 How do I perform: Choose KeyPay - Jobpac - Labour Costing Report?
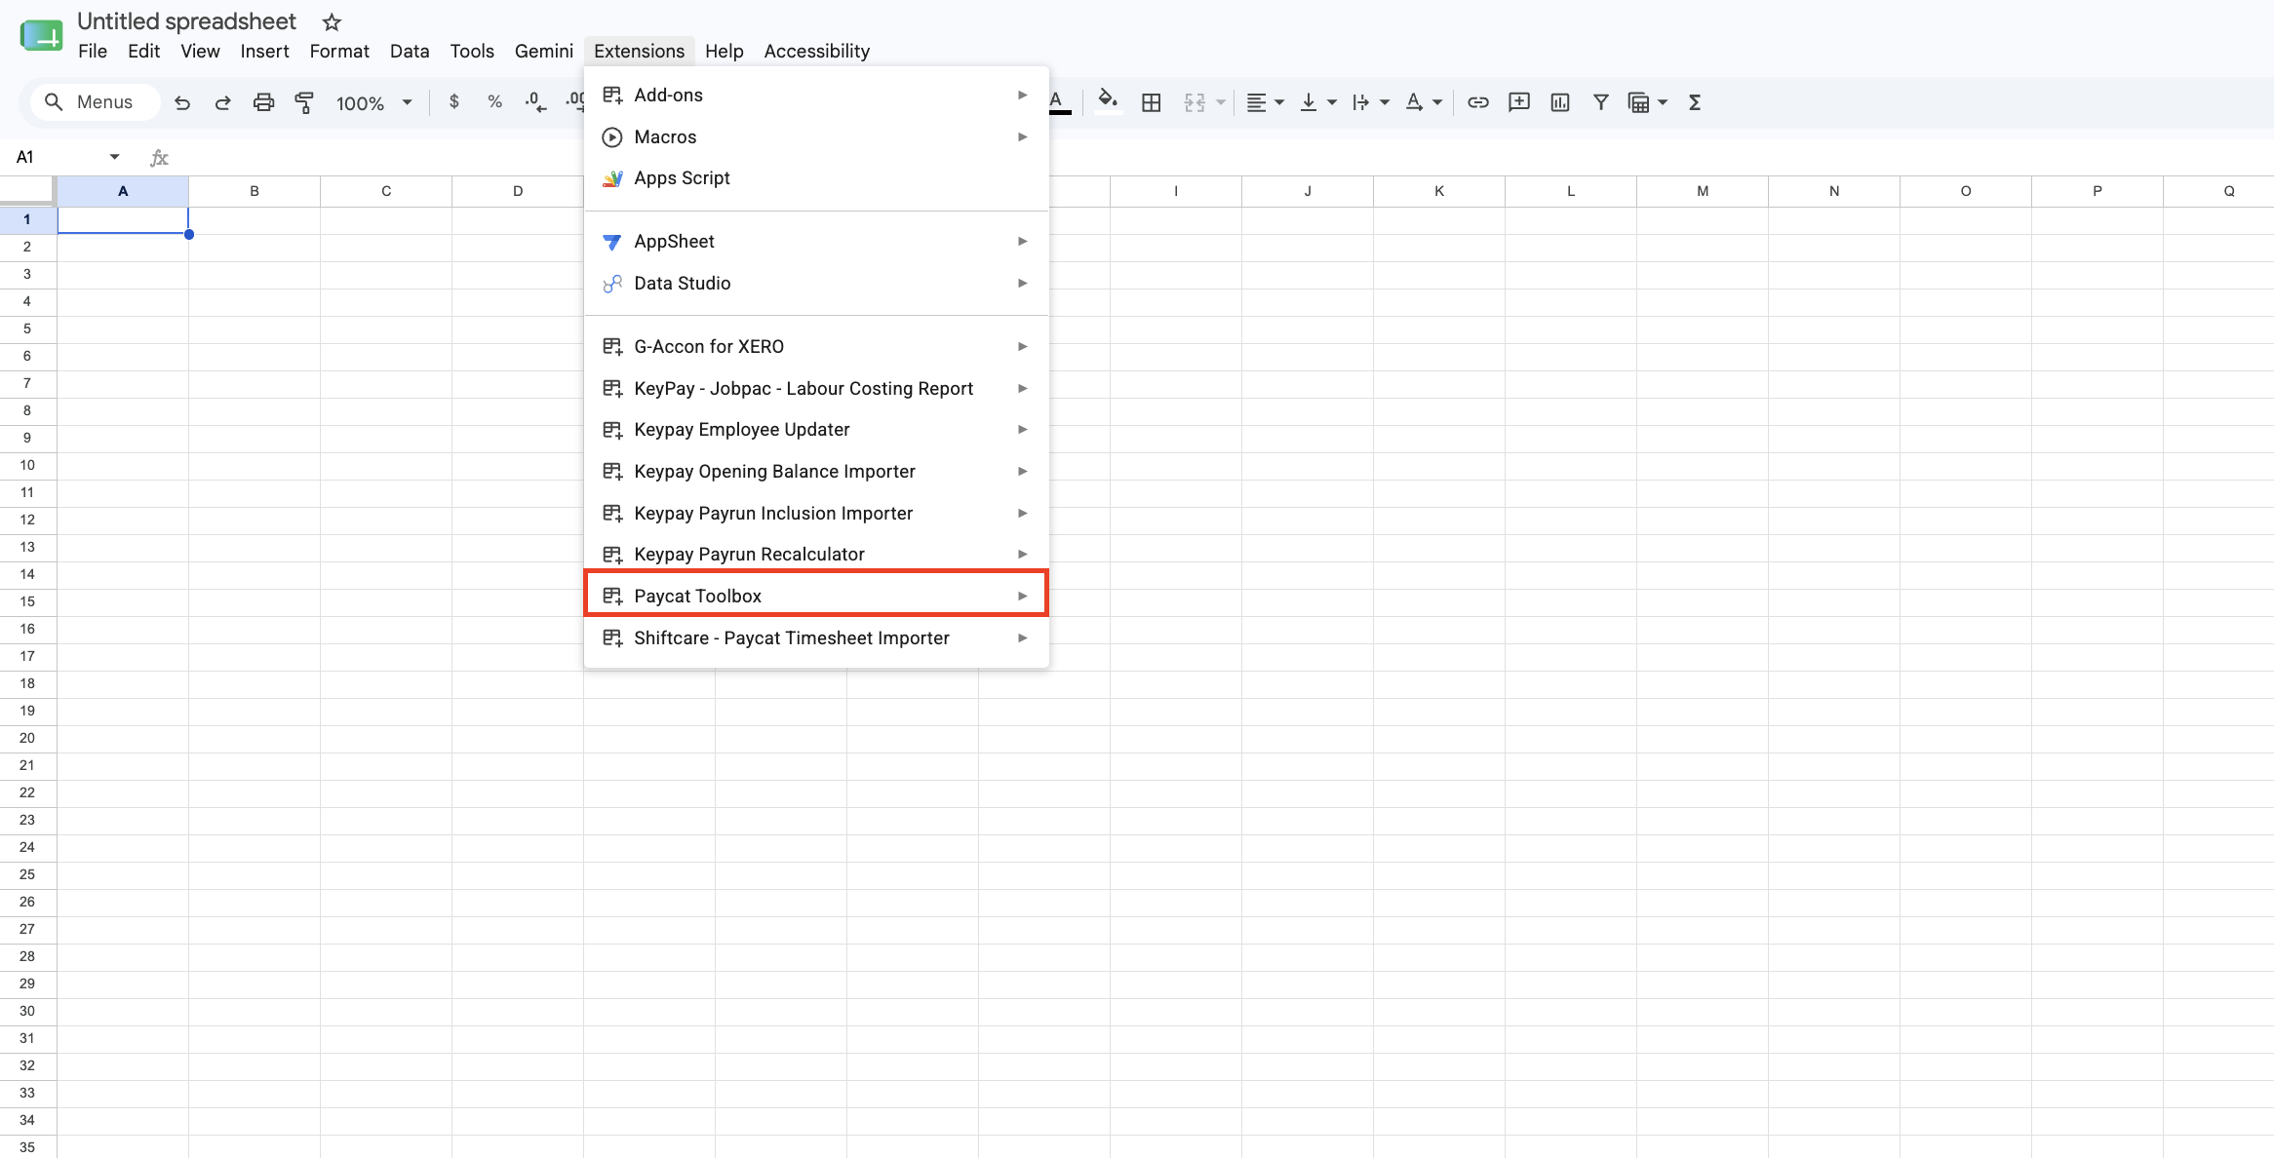[816, 388]
